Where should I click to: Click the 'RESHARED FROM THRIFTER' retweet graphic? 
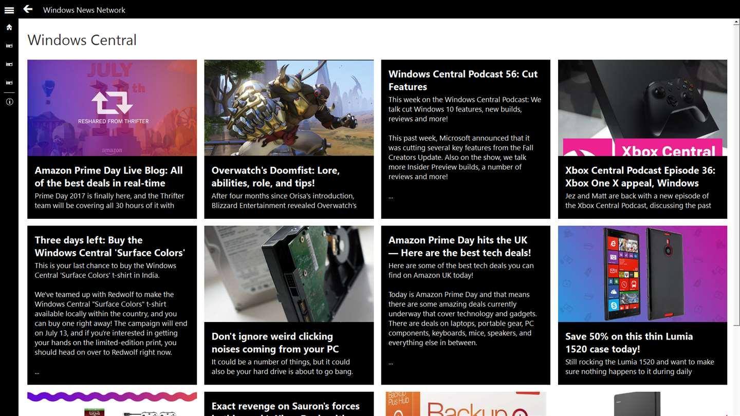point(113,107)
